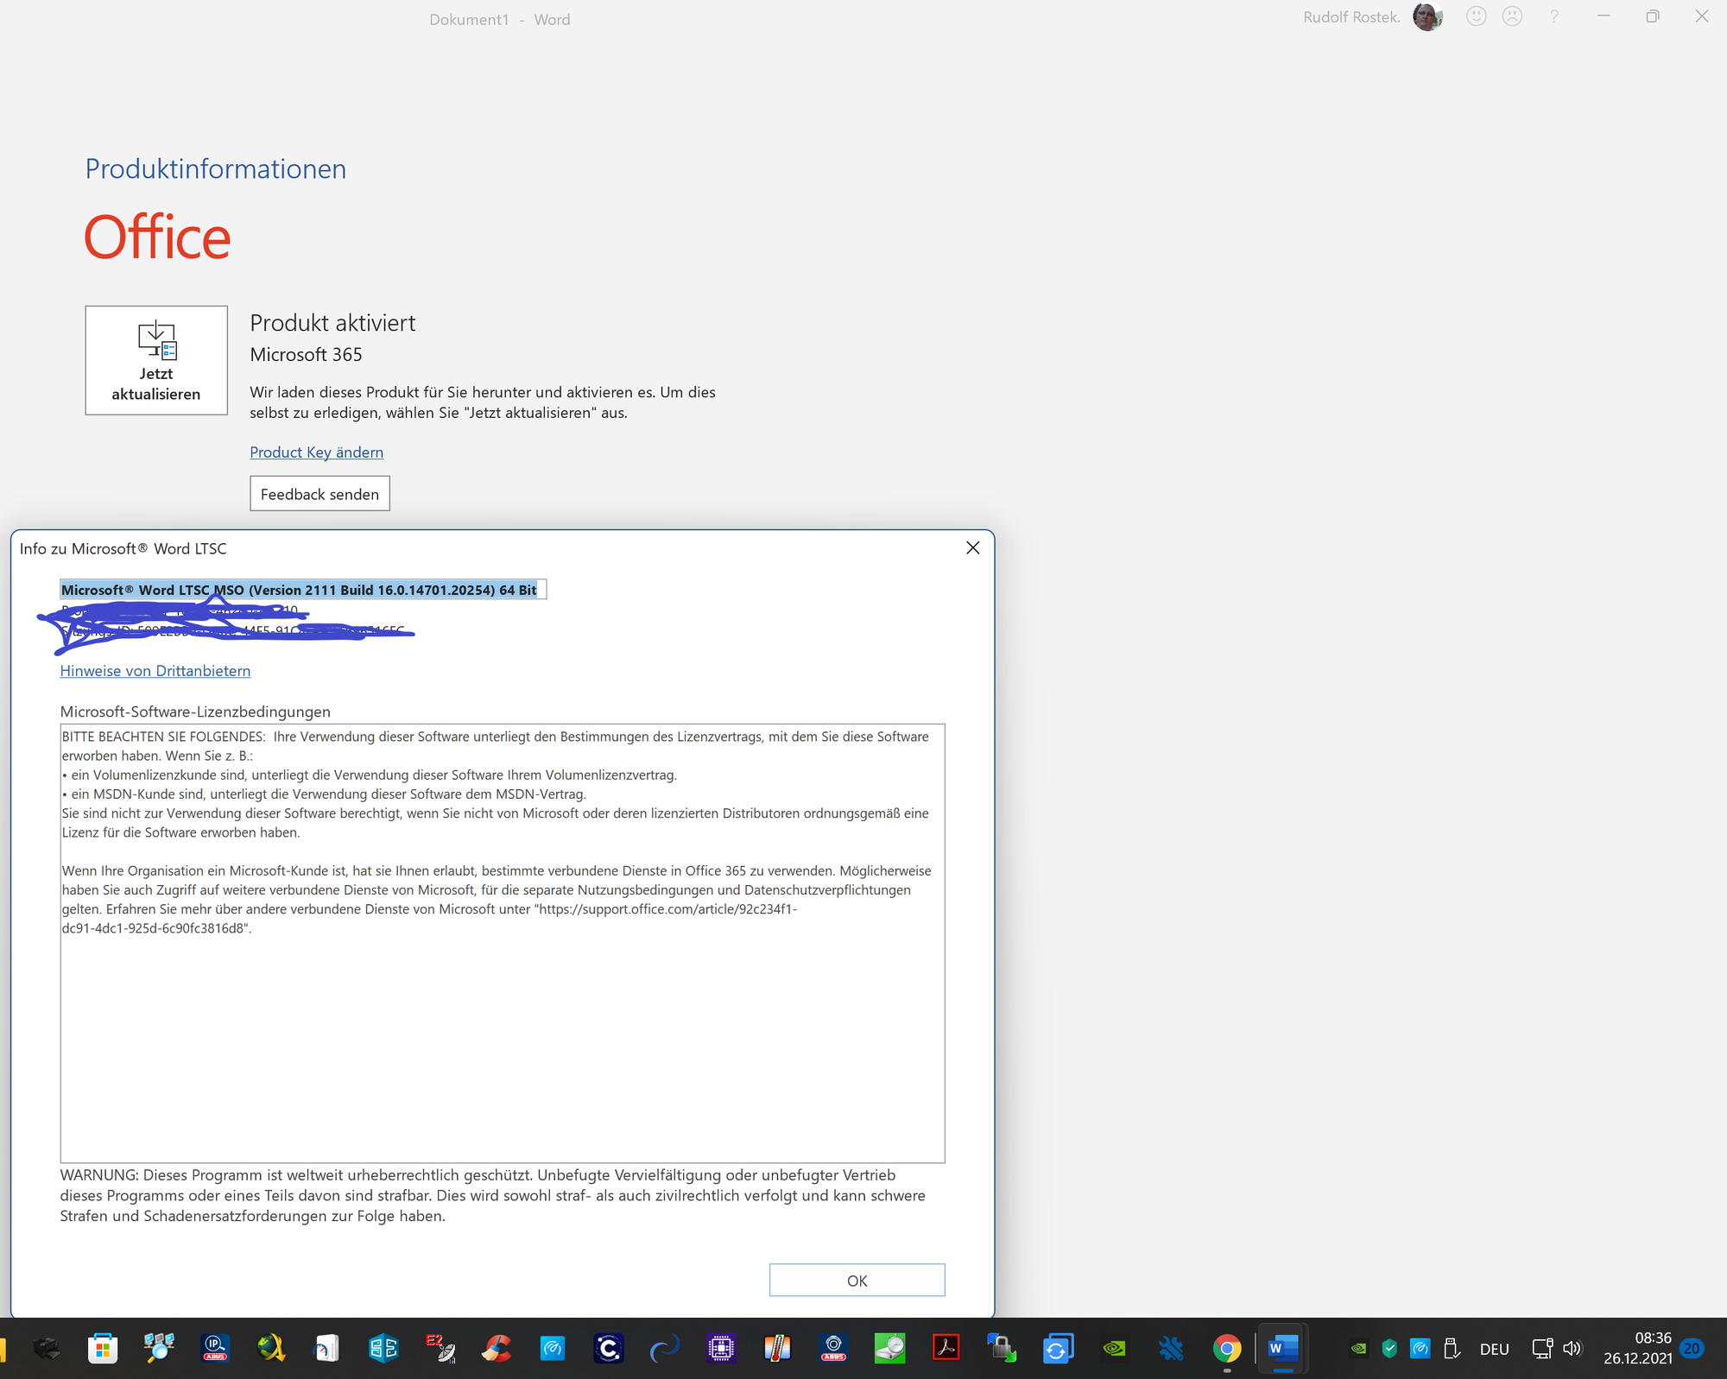Switch to Google Chrome in the taskbar
The image size is (1727, 1379).
tap(1227, 1349)
